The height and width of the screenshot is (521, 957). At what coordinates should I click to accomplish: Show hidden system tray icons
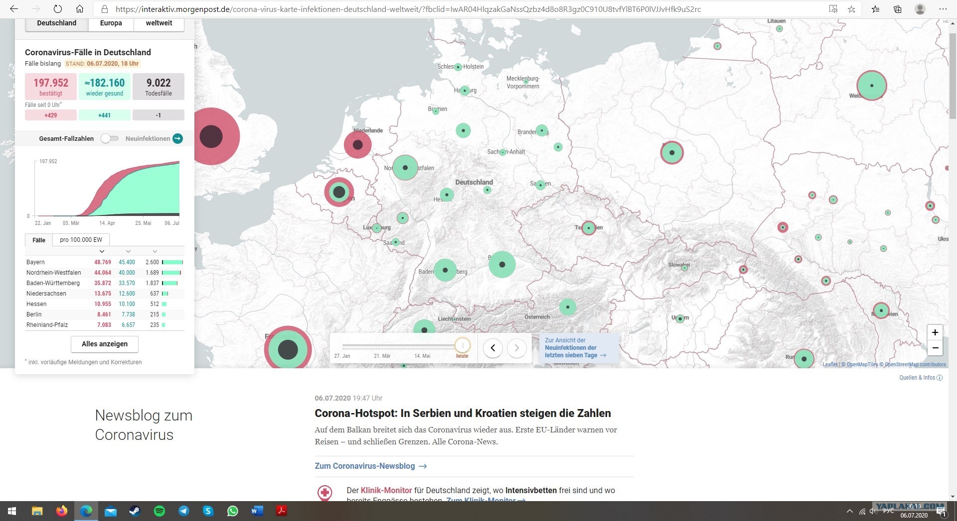[849, 511]
